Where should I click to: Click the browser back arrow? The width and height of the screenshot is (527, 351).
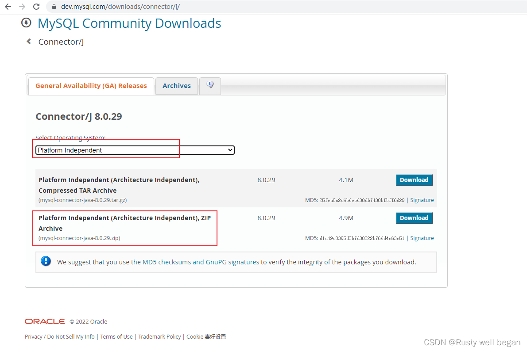point(8,6)
